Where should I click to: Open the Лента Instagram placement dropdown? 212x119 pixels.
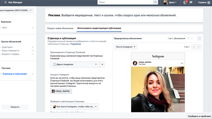[x=125, y=47]
